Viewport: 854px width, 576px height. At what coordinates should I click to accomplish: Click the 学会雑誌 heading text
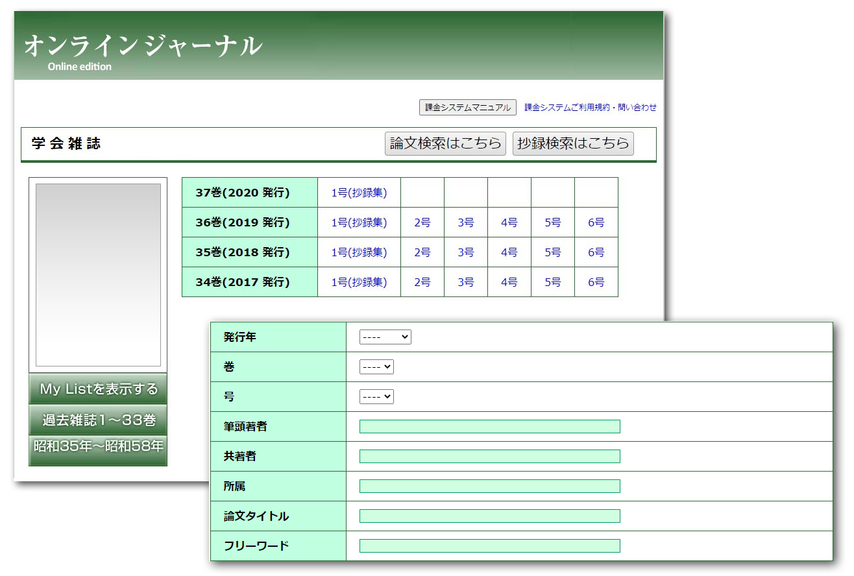coord(66,143)
